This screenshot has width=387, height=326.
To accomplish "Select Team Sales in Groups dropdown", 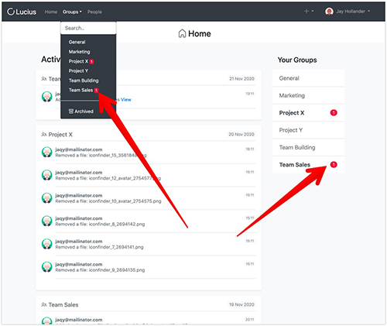I will tap(80, 90).
